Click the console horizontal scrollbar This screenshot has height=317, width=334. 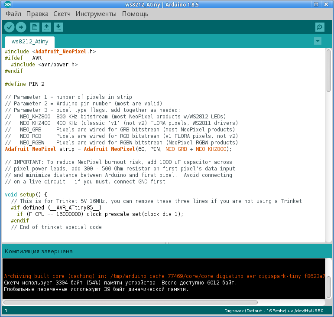click(x=130, y=302)
